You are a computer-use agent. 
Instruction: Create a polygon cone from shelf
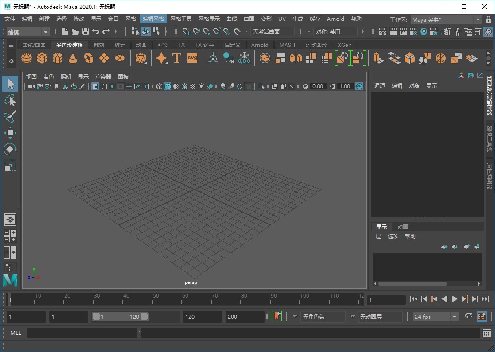click(73, 58)
